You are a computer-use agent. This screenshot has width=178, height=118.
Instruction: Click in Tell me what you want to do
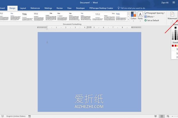click(133, 8)
